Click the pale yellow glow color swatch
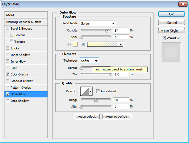The image size is (189, 143). (x=76, y=45)
